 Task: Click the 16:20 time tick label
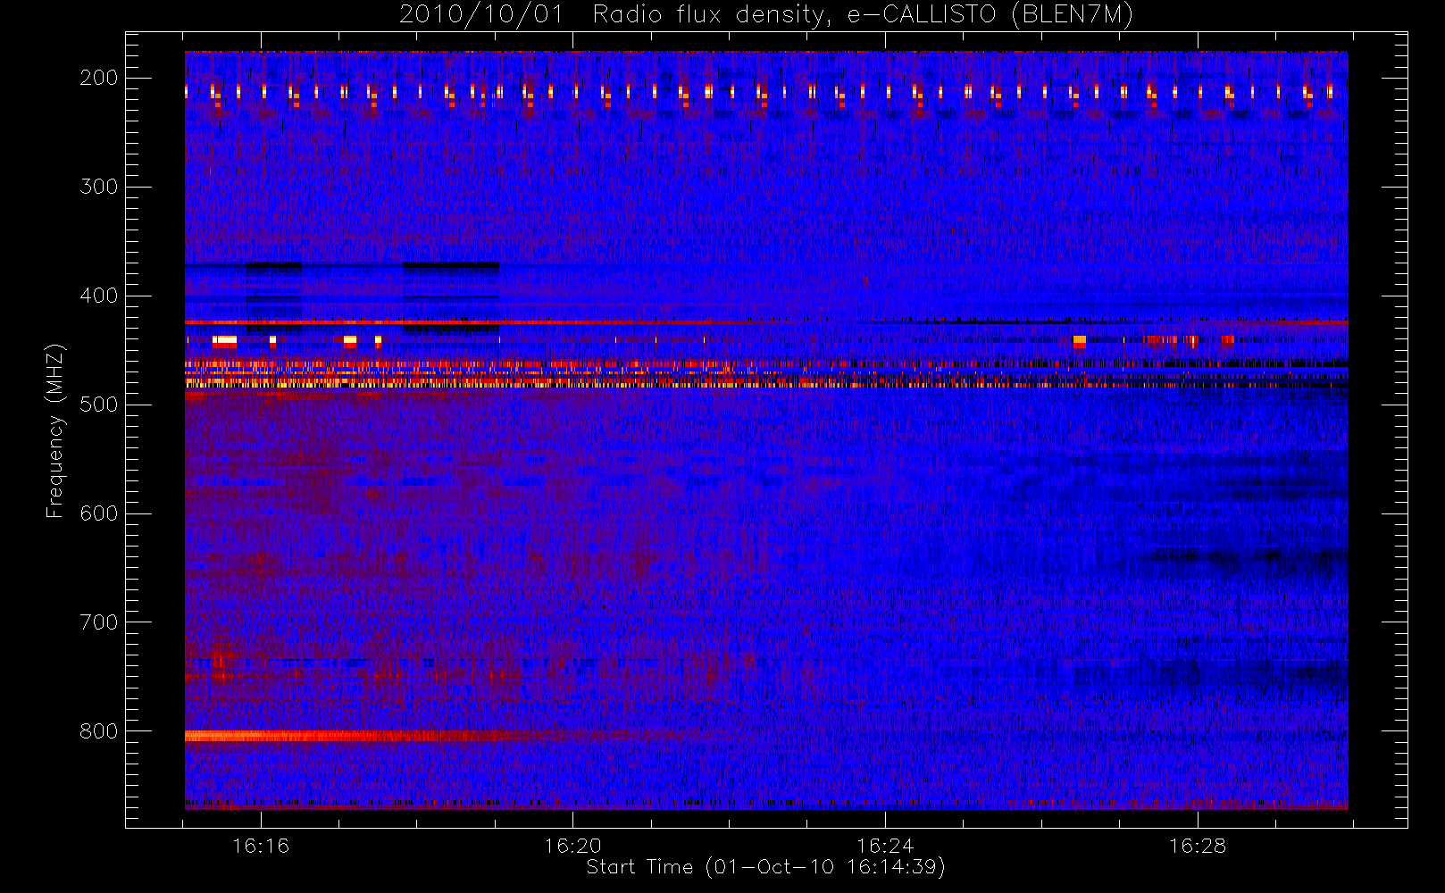572,846
